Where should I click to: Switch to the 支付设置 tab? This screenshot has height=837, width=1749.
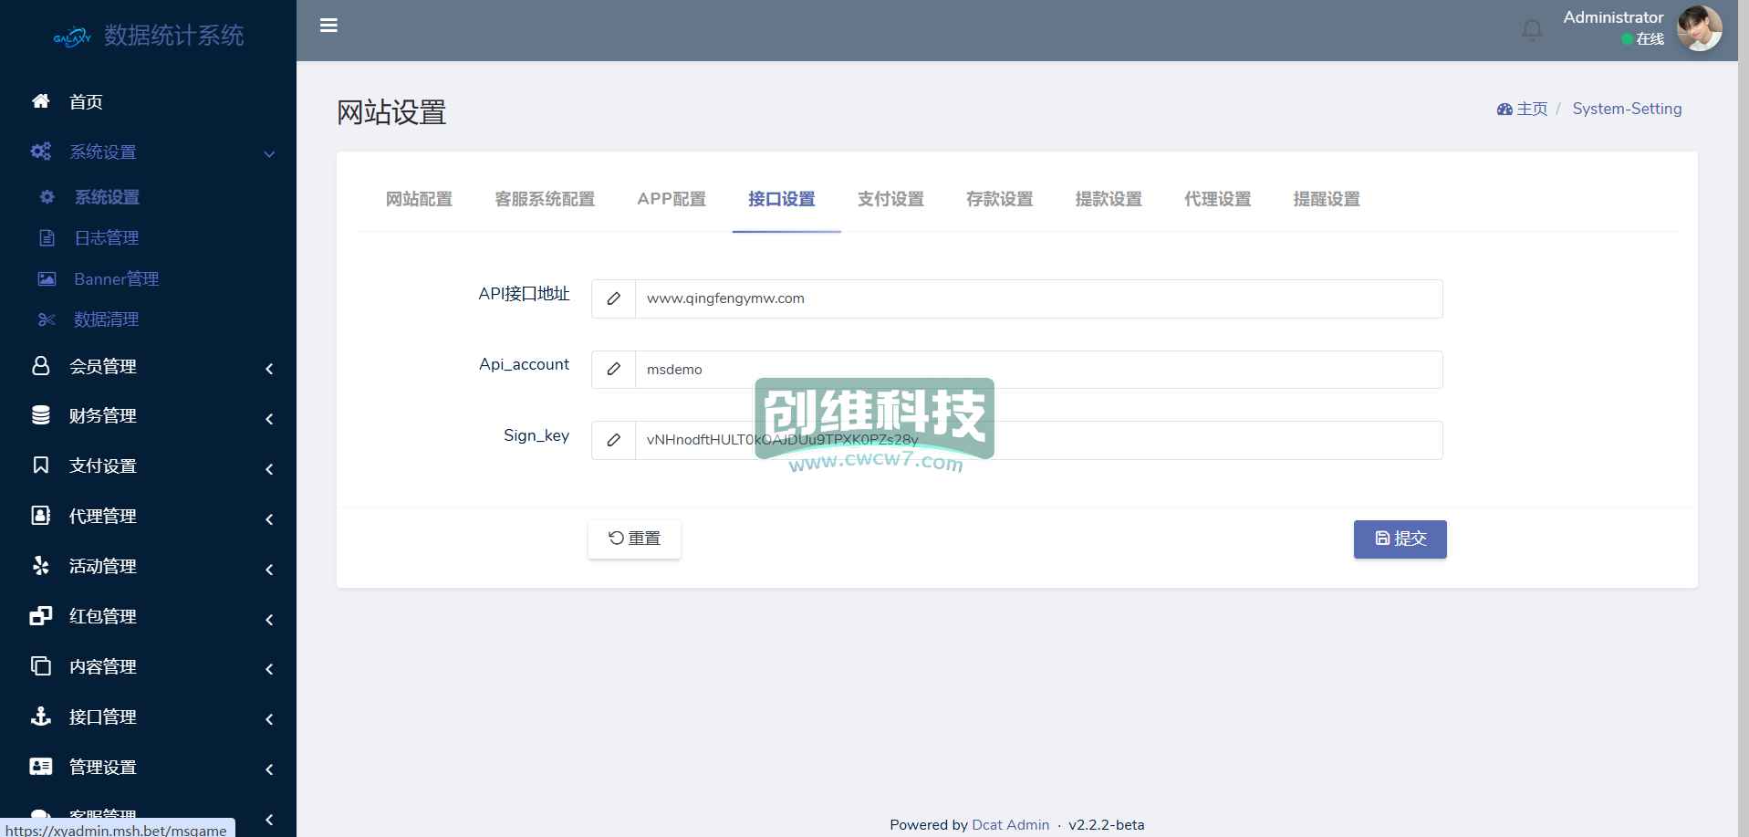click(890, 199)
